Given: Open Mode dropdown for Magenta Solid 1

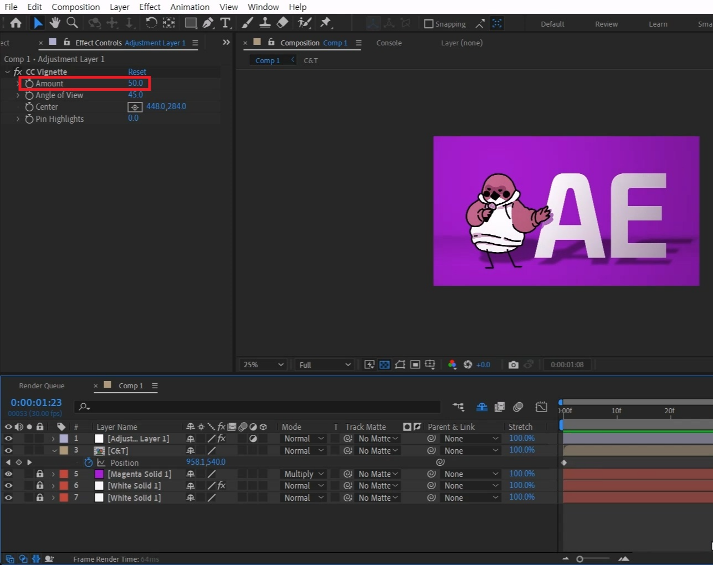Looking at the screenshot, I should [x=304, y=474].
